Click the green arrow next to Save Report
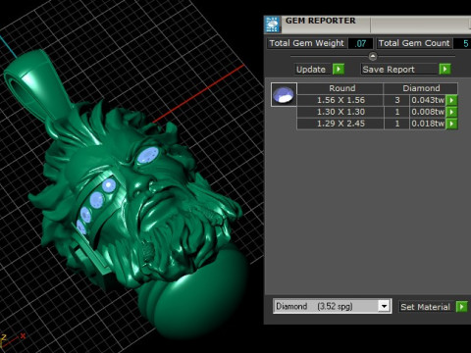Image resolution: width=471 pixels, height=353 pixels. [x=445, y=70]
